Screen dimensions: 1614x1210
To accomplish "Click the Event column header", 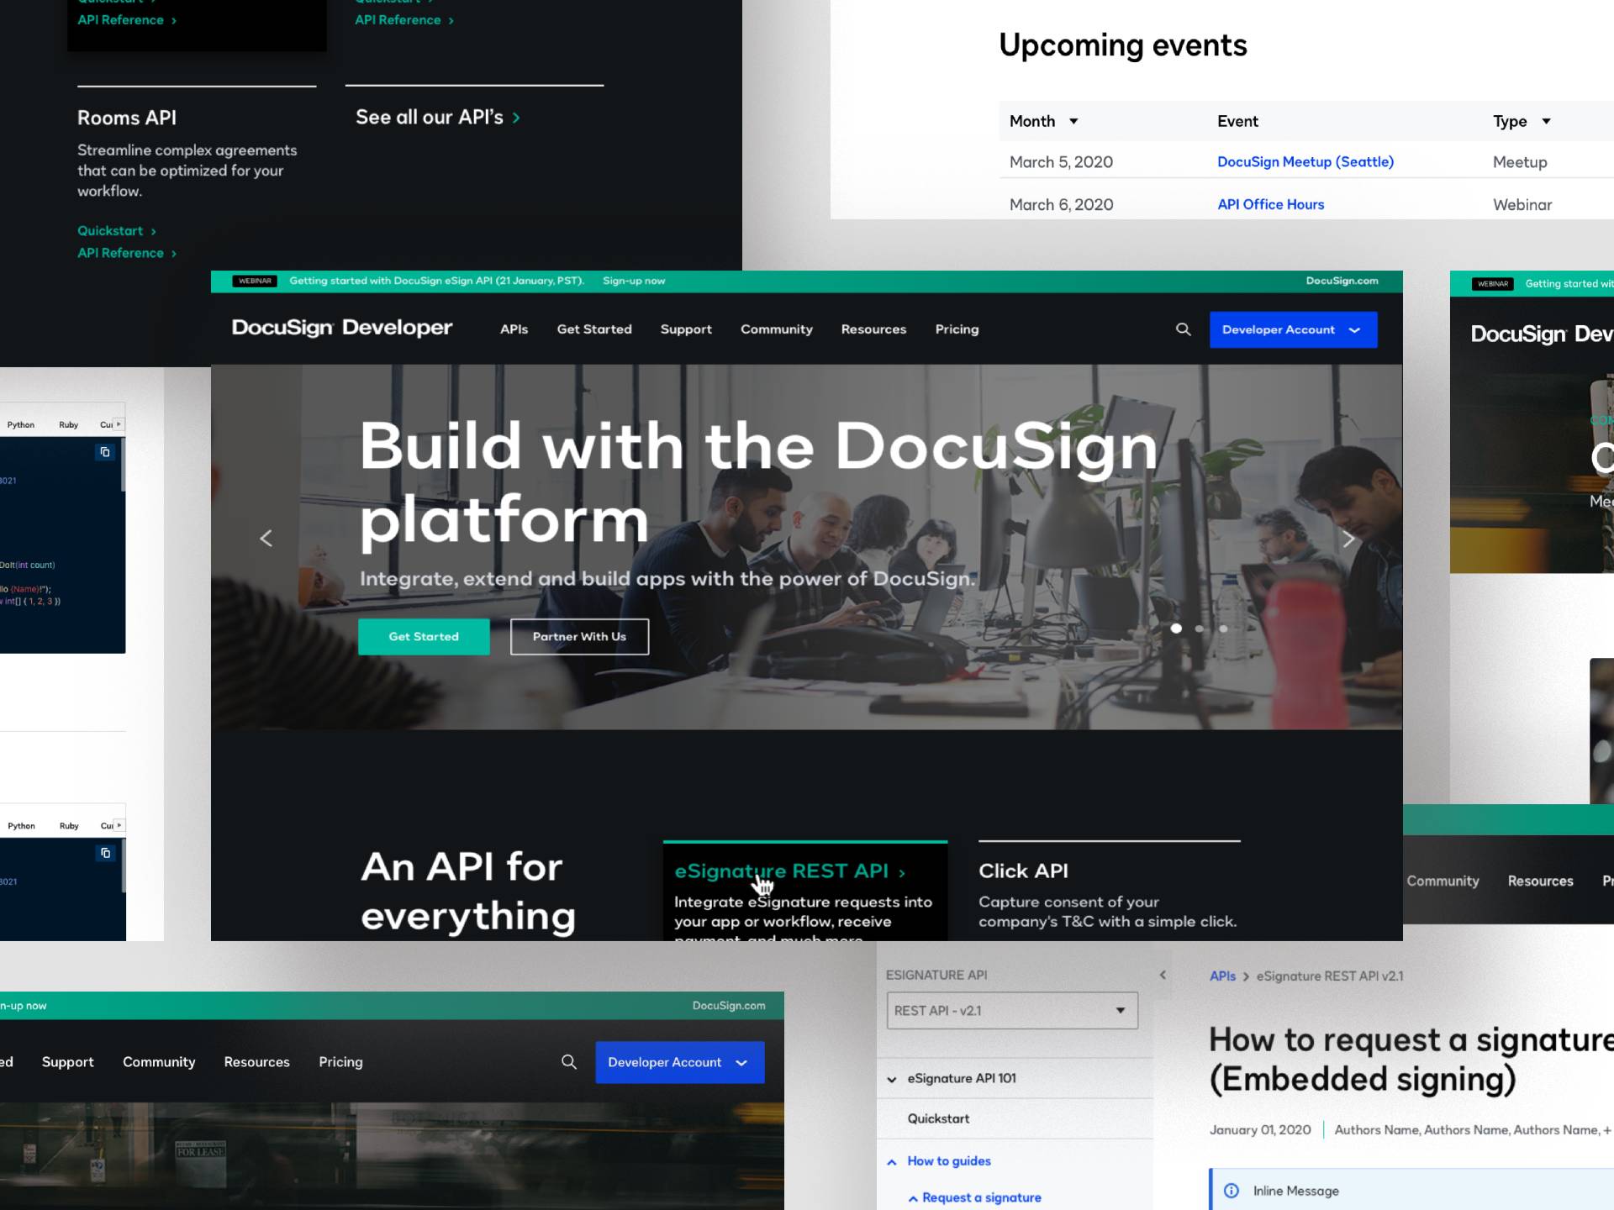I will click(1237, 121).
